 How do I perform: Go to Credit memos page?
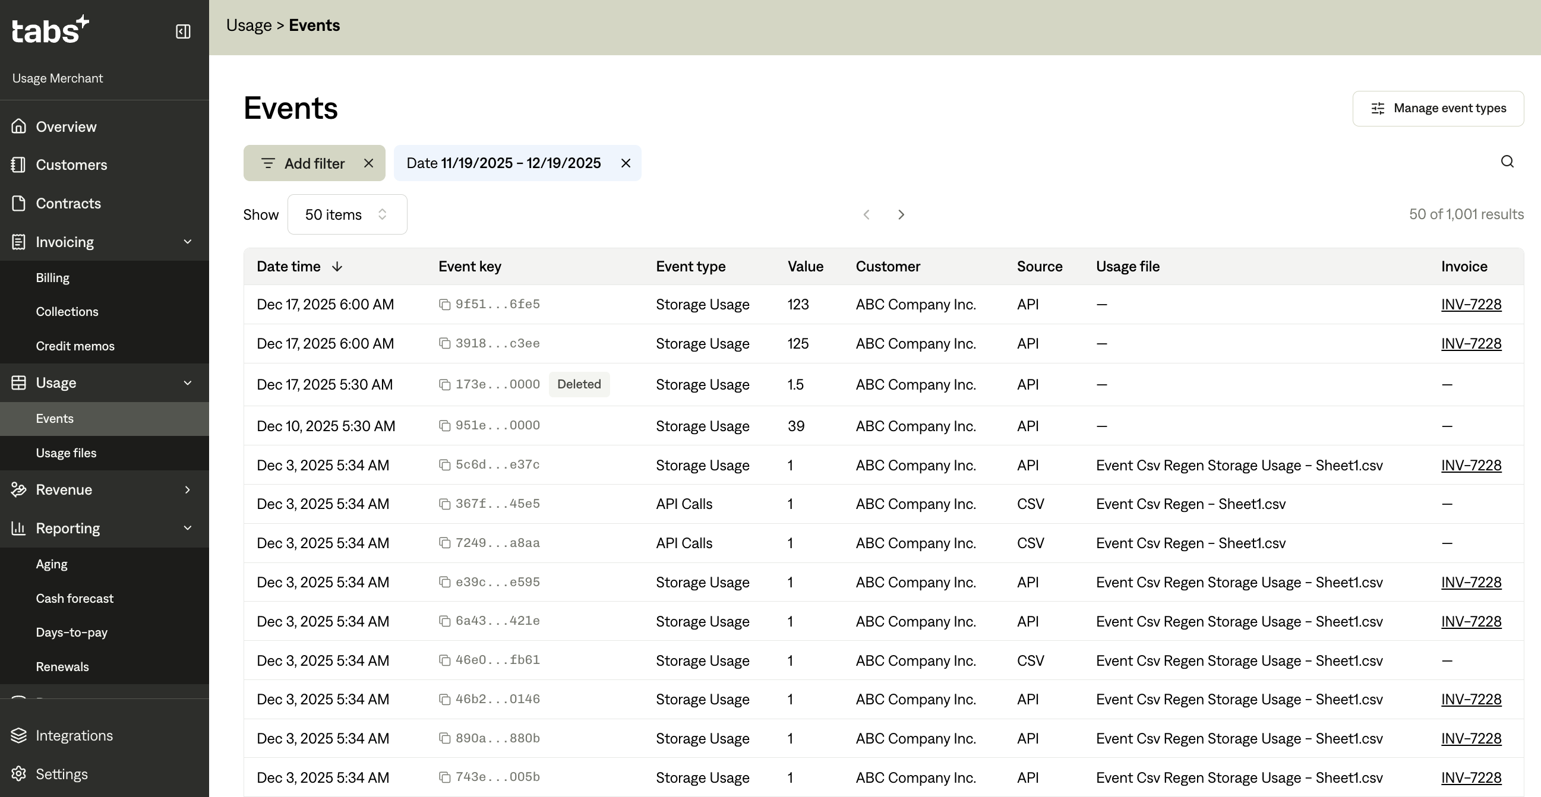click(x=75, y=346)
